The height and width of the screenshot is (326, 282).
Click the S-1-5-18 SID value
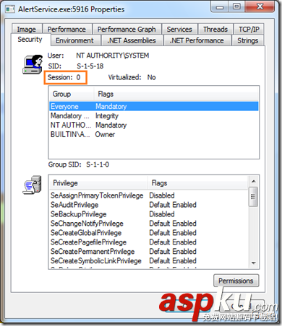(x=90, y=66)
